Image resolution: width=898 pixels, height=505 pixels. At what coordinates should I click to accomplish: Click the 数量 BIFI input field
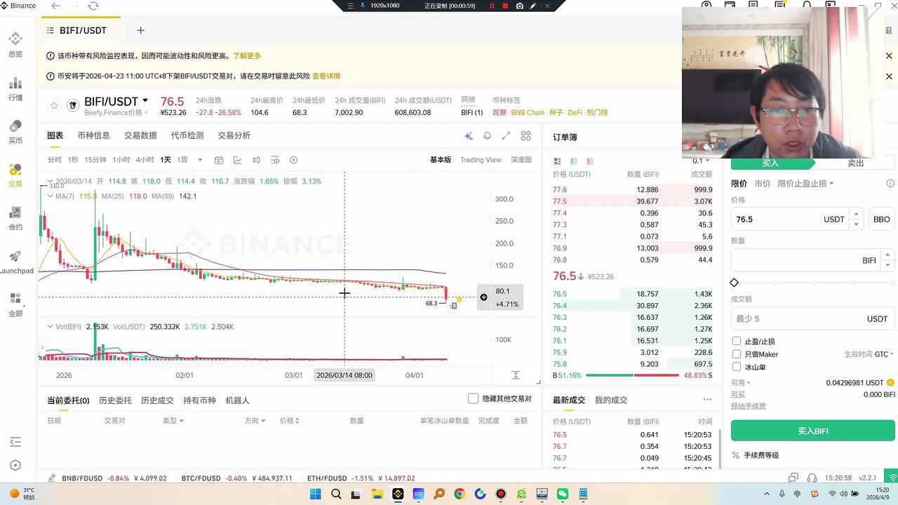point(807,260)
